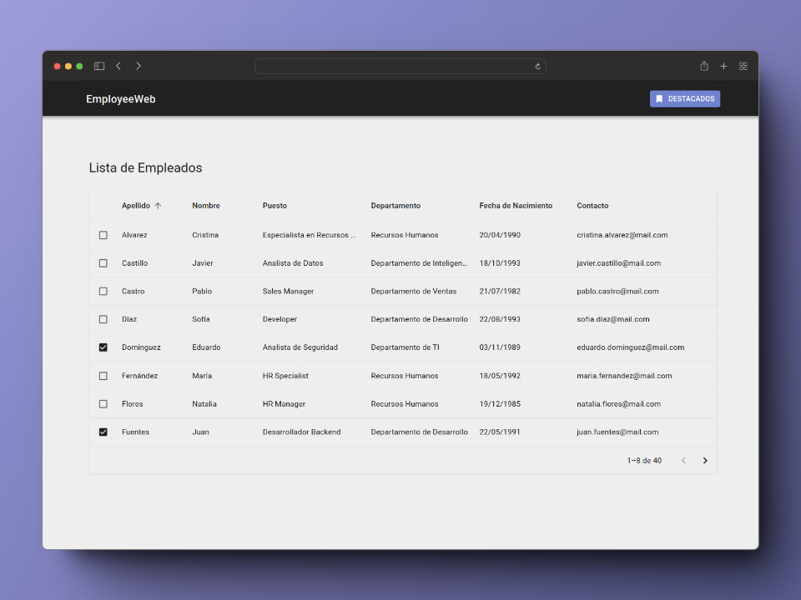Screen dimensions: 801x600
Task: Click birth date 20/04/1990
Action: click(500, 235)
